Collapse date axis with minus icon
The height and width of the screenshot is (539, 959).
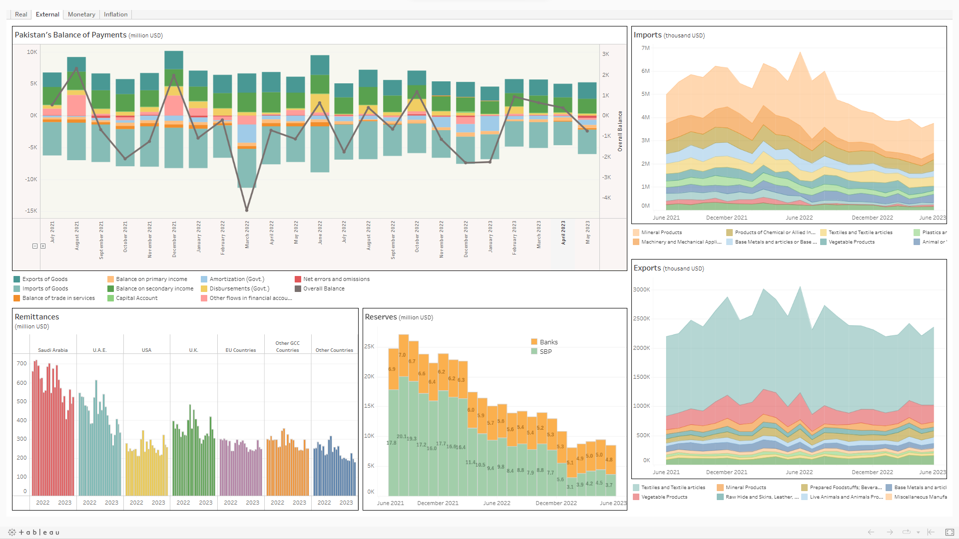pos(35,246)
